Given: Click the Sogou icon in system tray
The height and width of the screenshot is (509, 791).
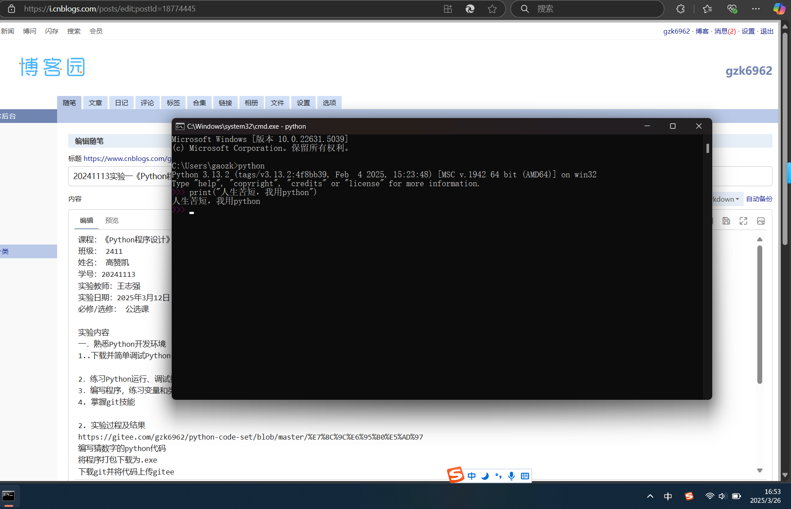Looking at the screenshot, I should [x=689, y=496].
